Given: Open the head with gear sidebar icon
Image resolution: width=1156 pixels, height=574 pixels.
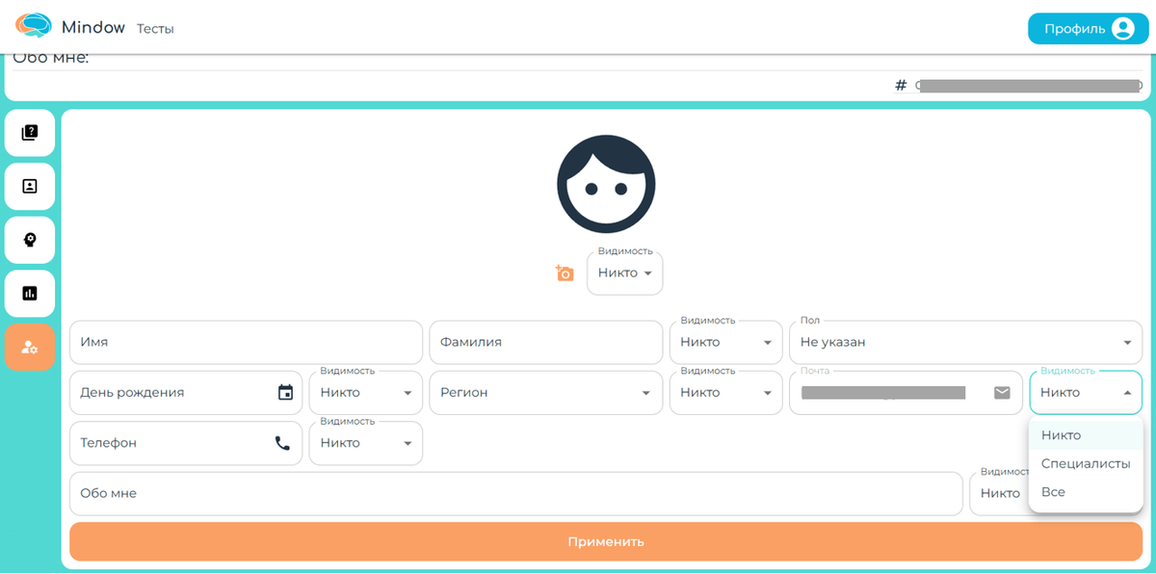Looking at the screenshot, I should tap(30, 240).
